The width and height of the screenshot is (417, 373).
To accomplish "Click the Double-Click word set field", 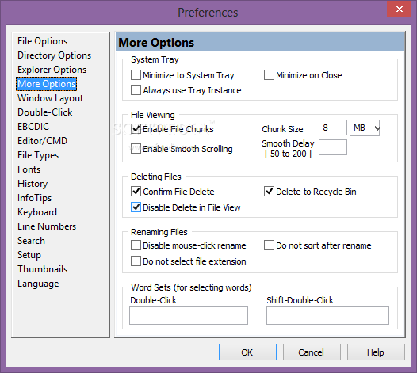I will click(189, 316).
